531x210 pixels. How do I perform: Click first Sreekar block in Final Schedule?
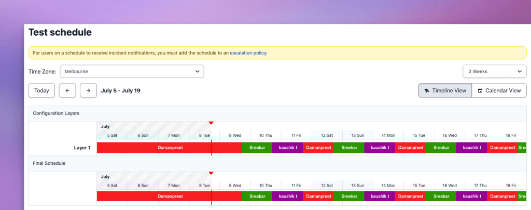[x=257, y=197]
